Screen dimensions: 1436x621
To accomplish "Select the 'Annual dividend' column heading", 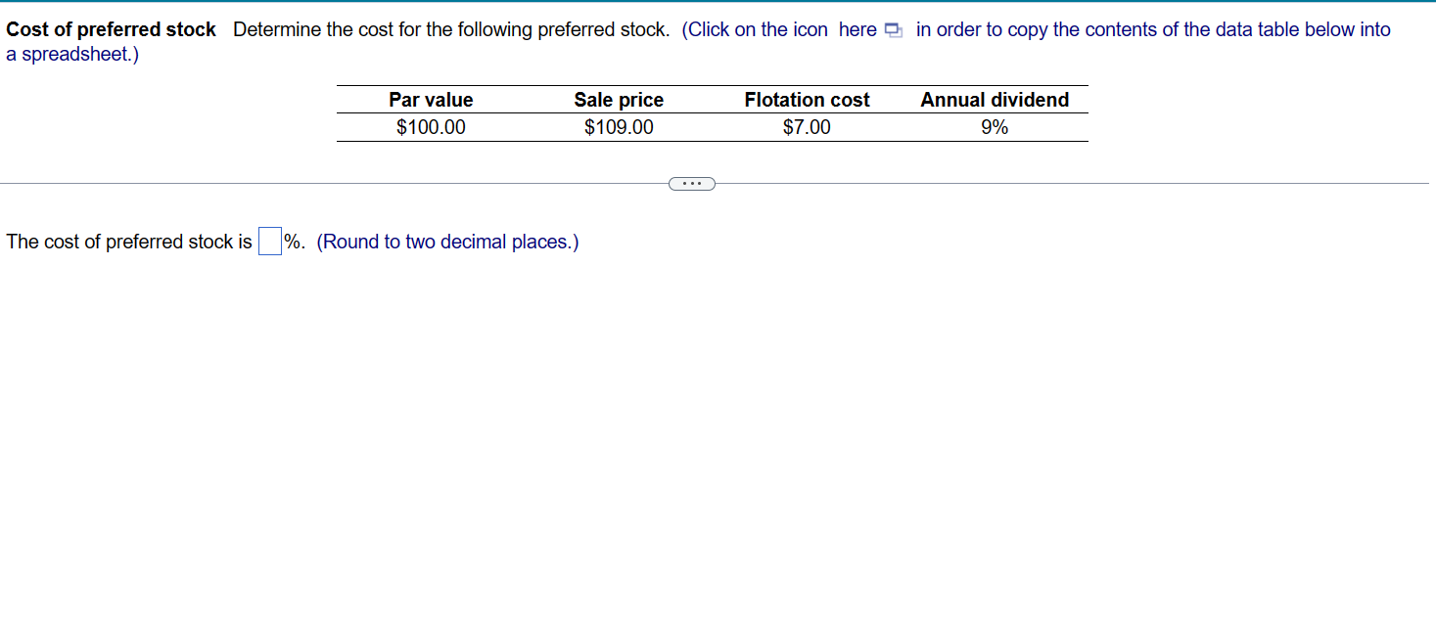I will pos(995,99).
